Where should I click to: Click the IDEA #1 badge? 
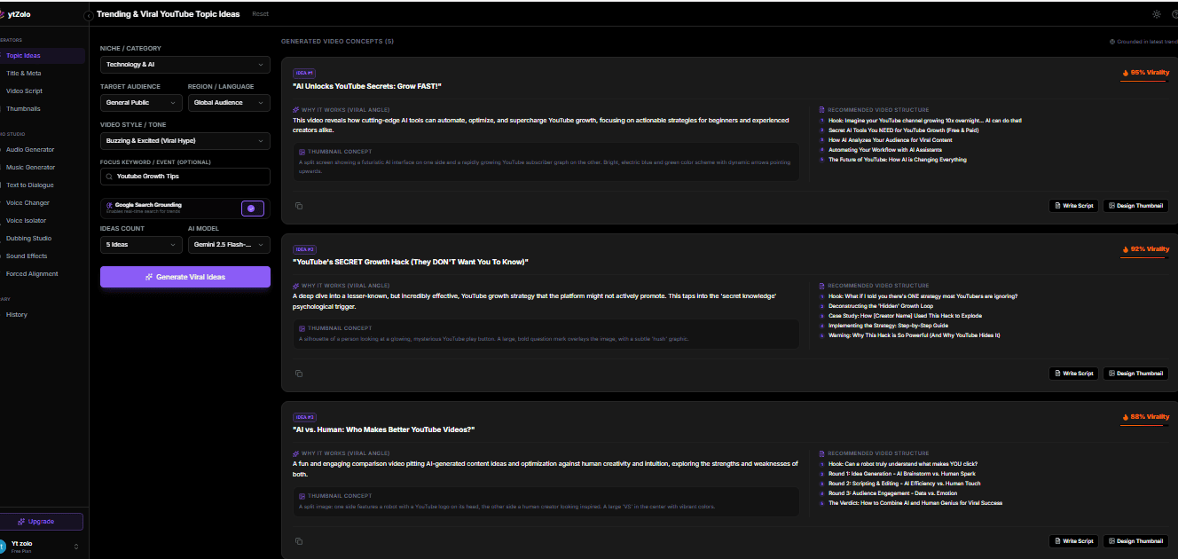[304, 73]
